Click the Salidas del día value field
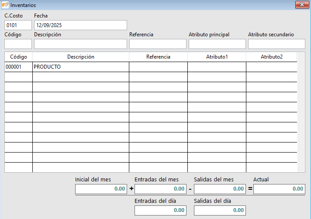Viewport: 311px width, 219px height. (x=220, y=210)
